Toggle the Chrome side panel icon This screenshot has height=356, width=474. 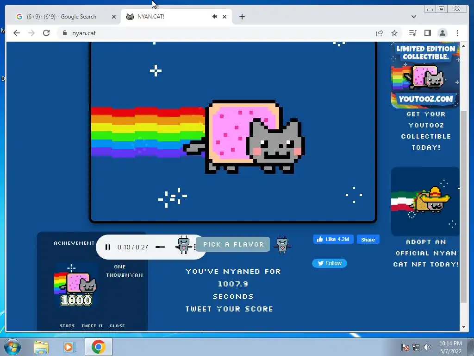click(x=427, y=33)
